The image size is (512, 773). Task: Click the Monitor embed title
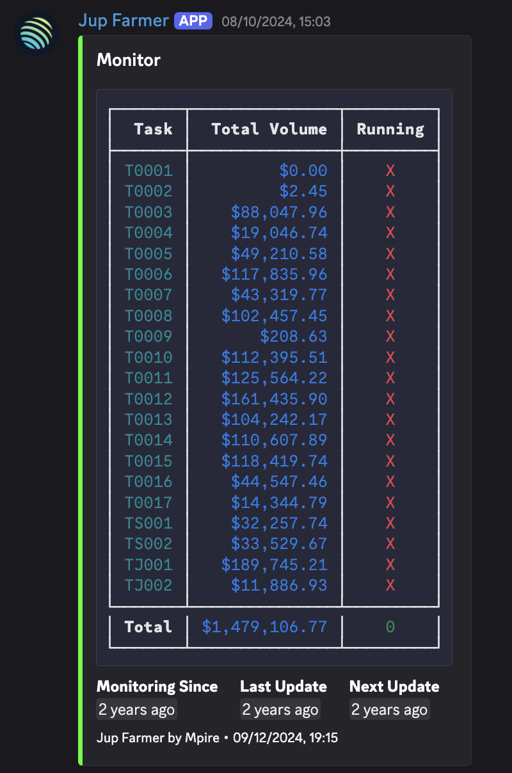(129, 60)
